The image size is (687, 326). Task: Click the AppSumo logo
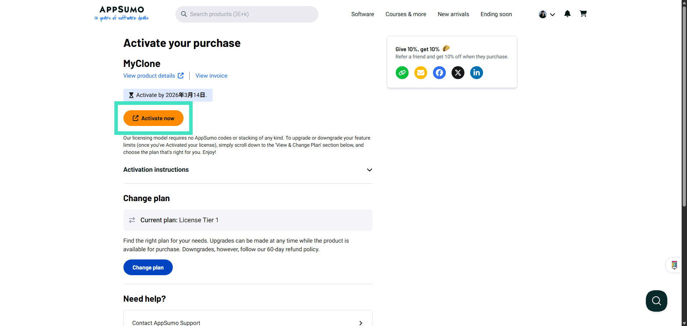[x=122, y=14]
